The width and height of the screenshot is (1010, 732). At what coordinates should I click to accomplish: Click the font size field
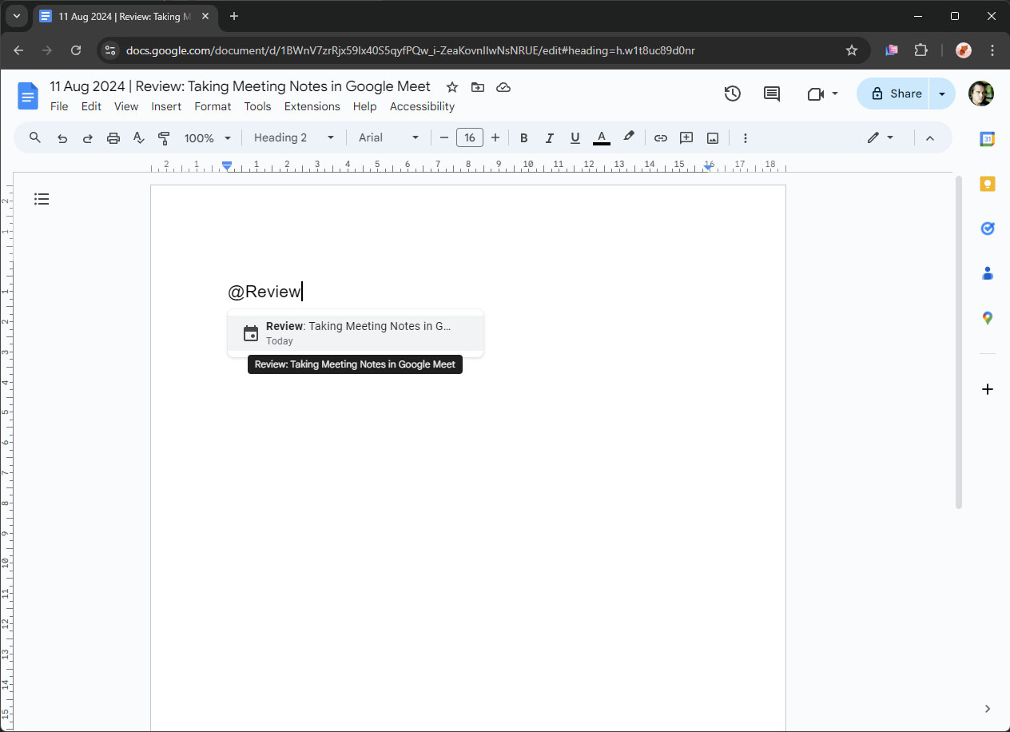click(470, 137)
